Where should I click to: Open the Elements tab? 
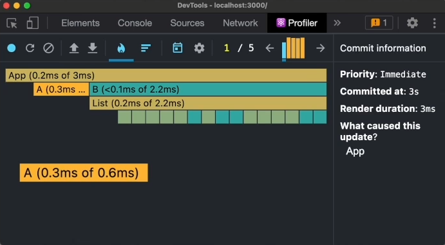click(80, 23)
